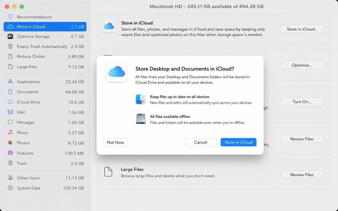Click the cloud icon beside Store in iCloud sidebar

click(x=10, y=27)
